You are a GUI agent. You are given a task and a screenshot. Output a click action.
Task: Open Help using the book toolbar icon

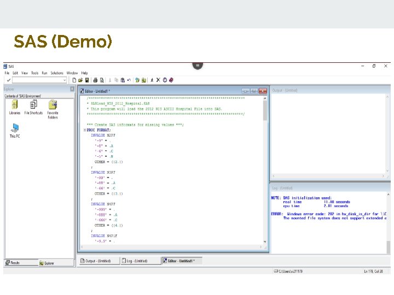coord(171,80)
